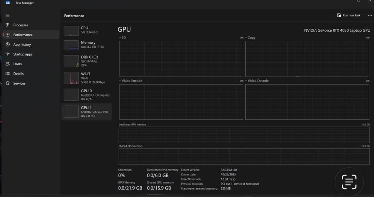Click the 3D engine usage graph
374x197 pixels.
(x=181, y=59)
